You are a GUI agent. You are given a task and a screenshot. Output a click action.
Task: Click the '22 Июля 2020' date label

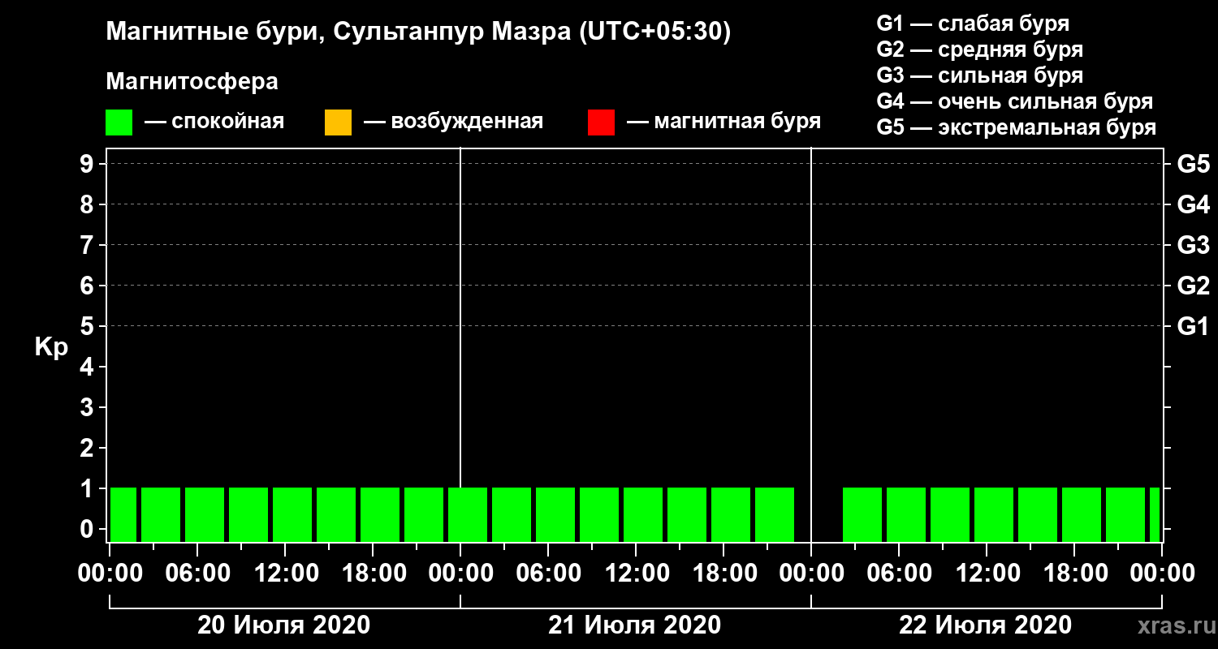pyautogui.click(x=985, y=625)
